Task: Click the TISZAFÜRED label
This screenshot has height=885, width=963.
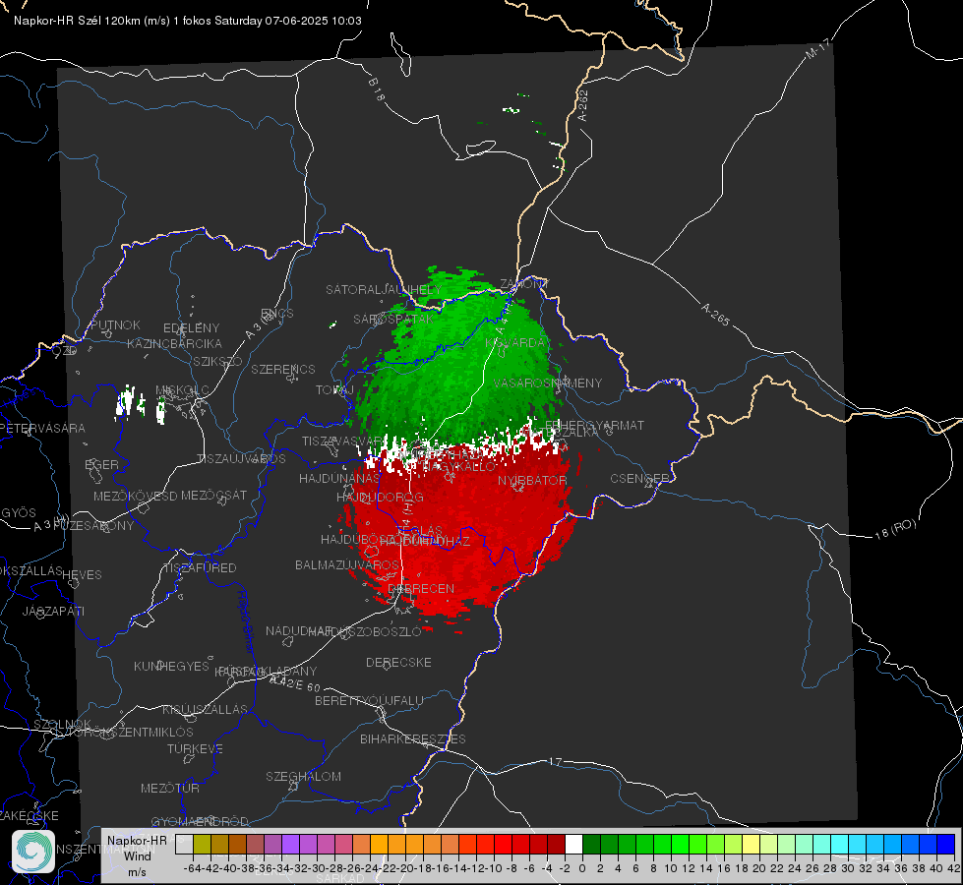Action: coord(200,568)
